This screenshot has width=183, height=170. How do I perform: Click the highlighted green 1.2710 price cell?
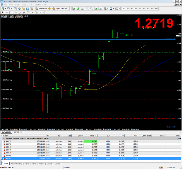click(90, 141)
